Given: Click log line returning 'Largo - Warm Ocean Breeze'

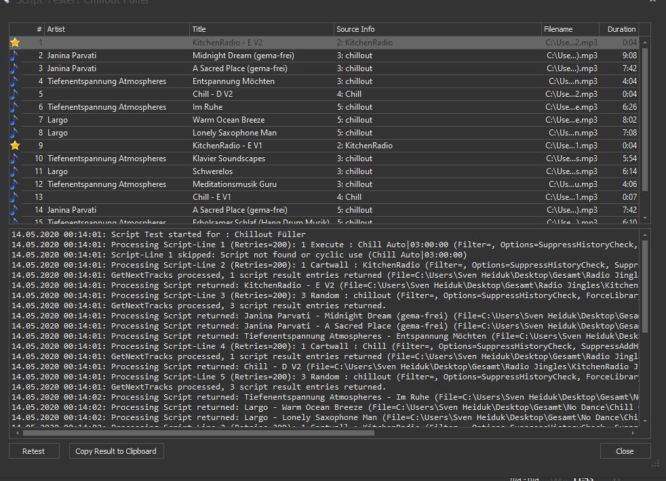Looking at the screenshot, I should (325, 408).
